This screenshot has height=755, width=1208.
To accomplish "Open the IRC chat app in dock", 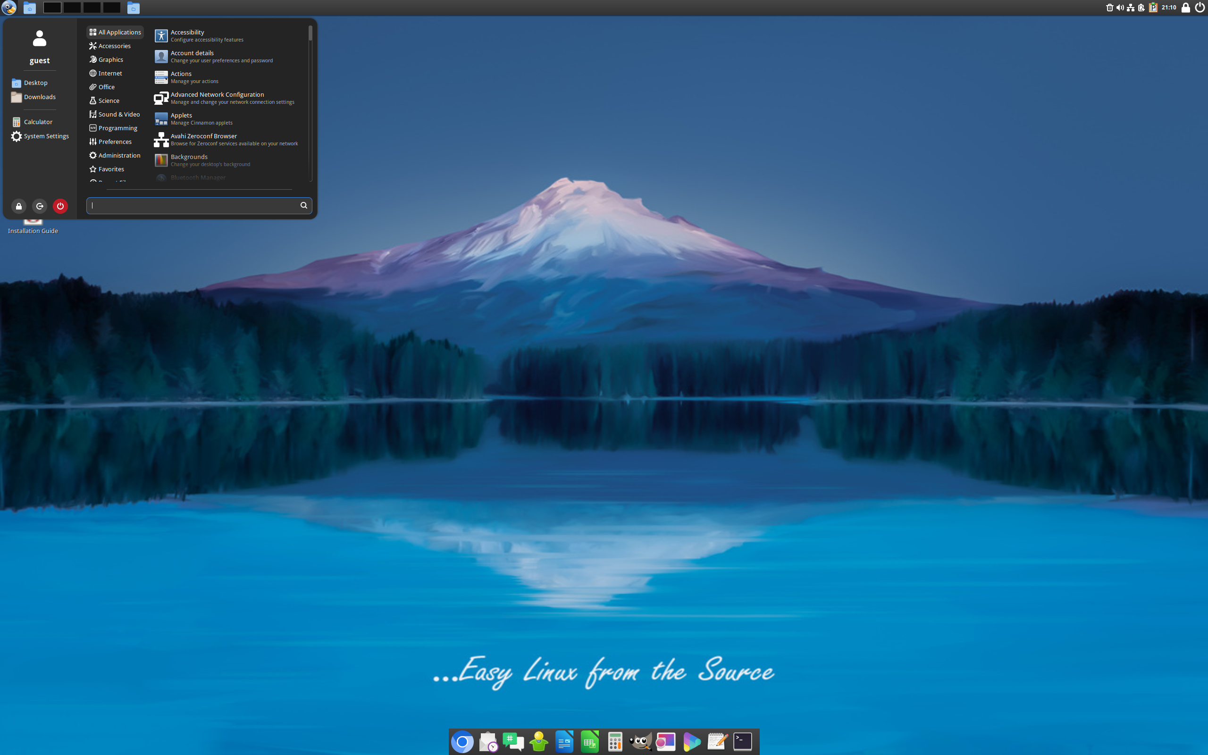I will click(x=513, y=741).
